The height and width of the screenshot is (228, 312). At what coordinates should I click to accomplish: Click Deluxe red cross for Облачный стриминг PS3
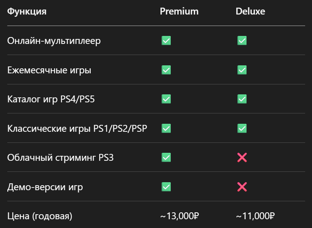(242, 157)
